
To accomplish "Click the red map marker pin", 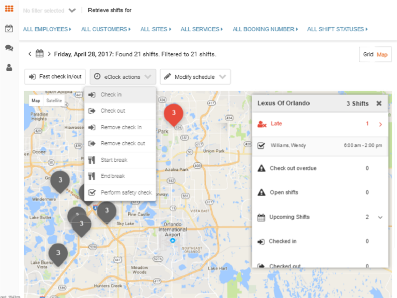I will (x=173, y=113).
